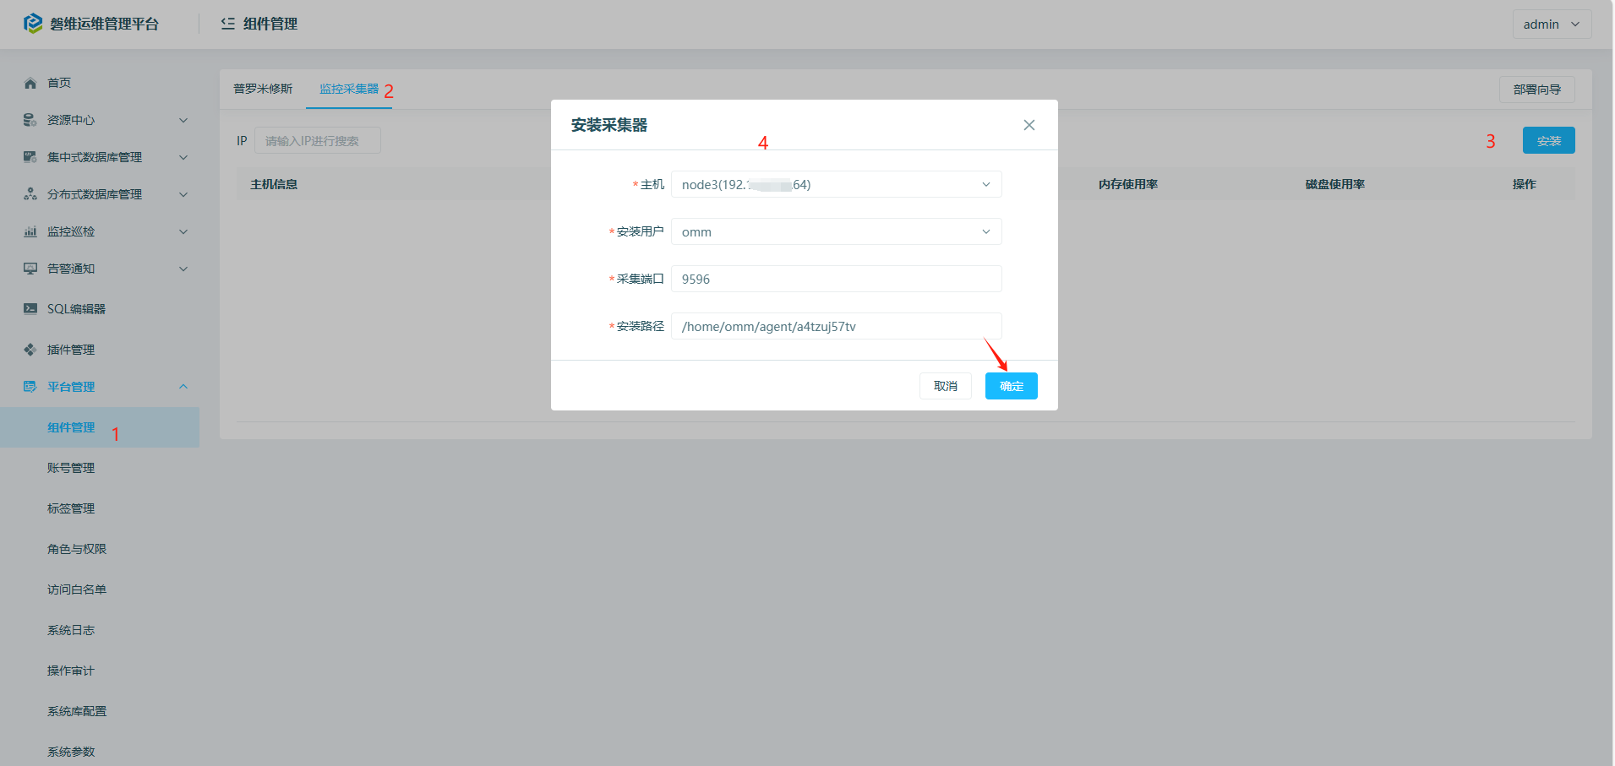Open the admin user dropdown
The image size is (1615, 766).
[x=1552, y=24]
